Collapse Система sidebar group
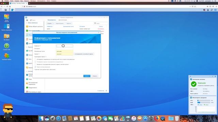 tap(27, 72)
